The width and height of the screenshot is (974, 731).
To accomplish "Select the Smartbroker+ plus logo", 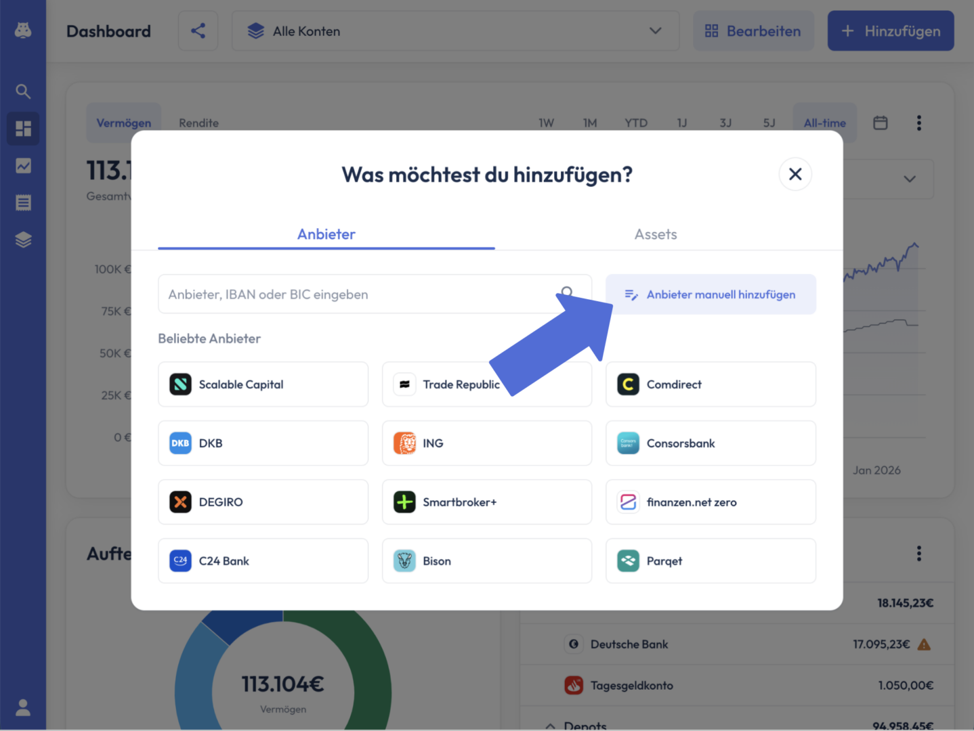I will coord(404,502).
